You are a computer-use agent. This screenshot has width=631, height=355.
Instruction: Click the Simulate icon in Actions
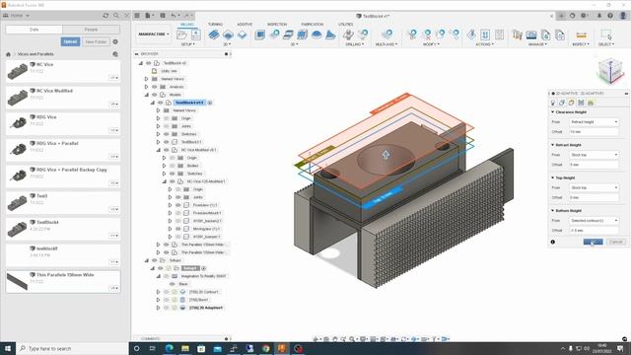[x=471, y=35]
